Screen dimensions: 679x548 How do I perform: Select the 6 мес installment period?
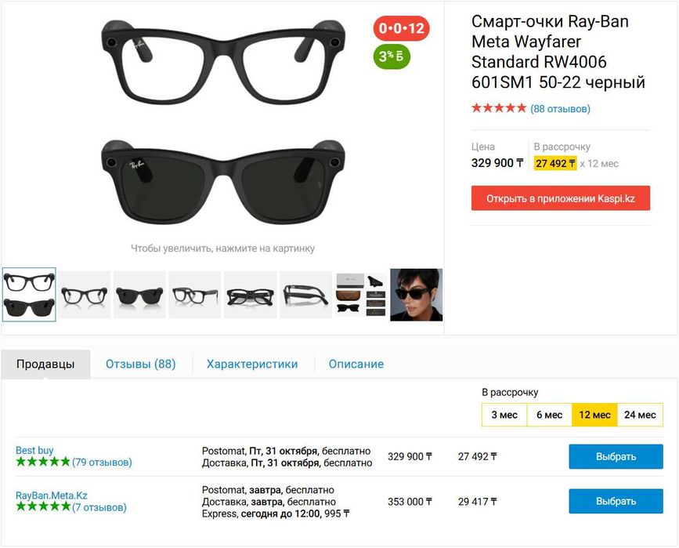point(549,415)
